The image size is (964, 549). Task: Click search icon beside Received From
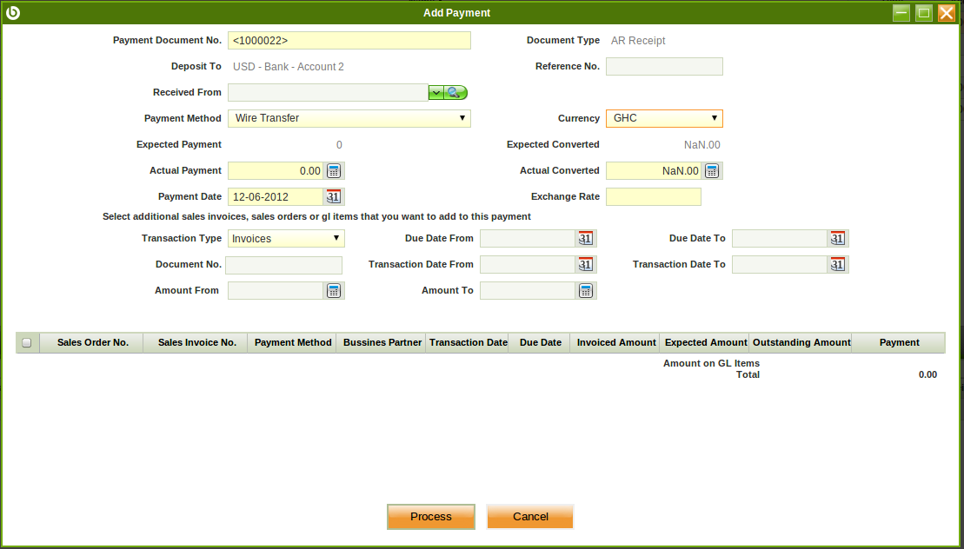pos(456,93)
